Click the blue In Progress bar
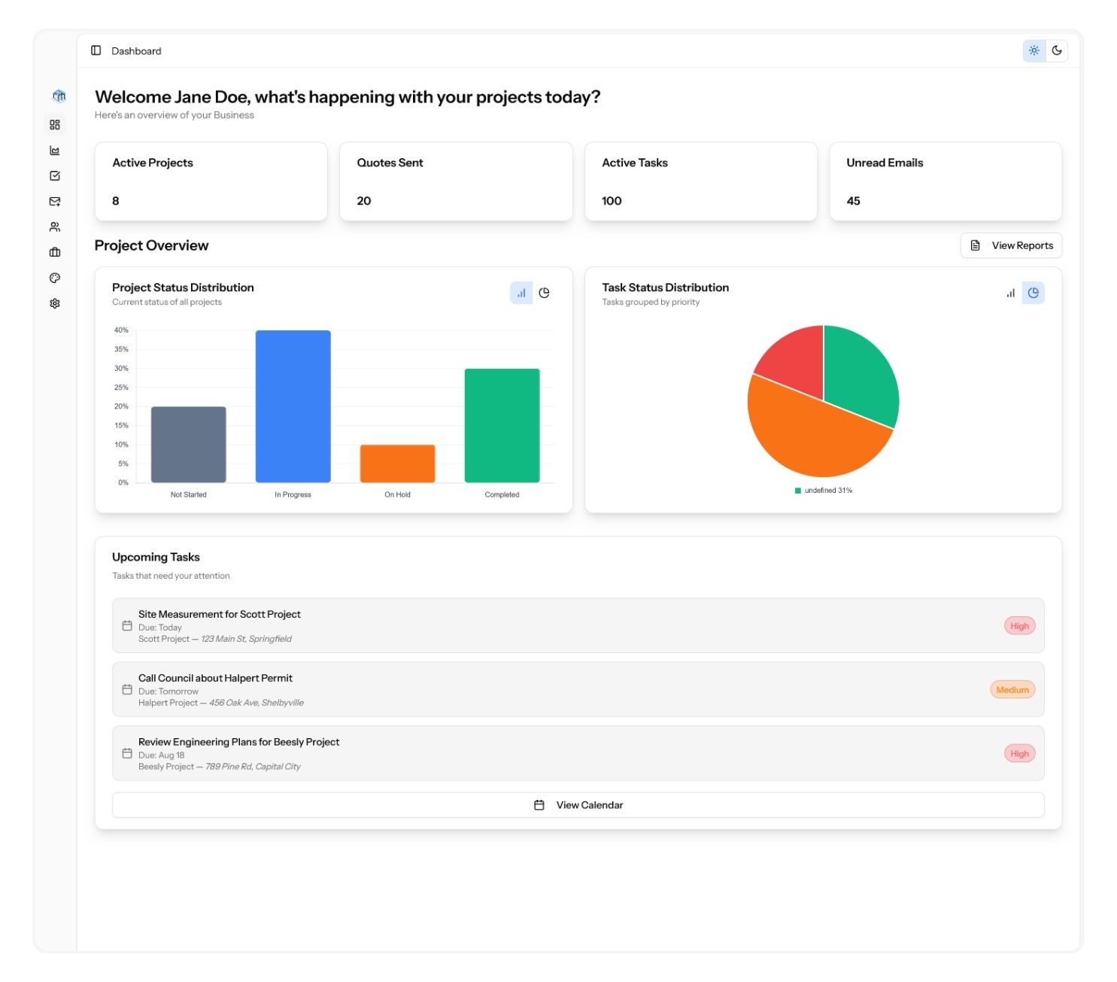Screen dimensions: 1117x982 point(293,406)
